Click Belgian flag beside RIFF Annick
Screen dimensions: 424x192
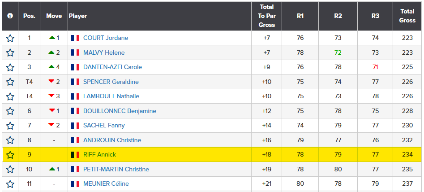point(75,155)
